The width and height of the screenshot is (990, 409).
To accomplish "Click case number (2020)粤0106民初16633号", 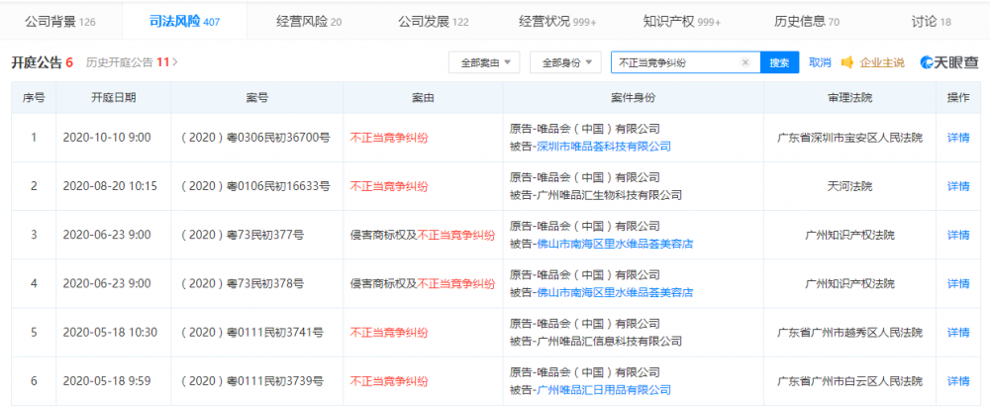I will pyautogui.click(x=255, y=186).
